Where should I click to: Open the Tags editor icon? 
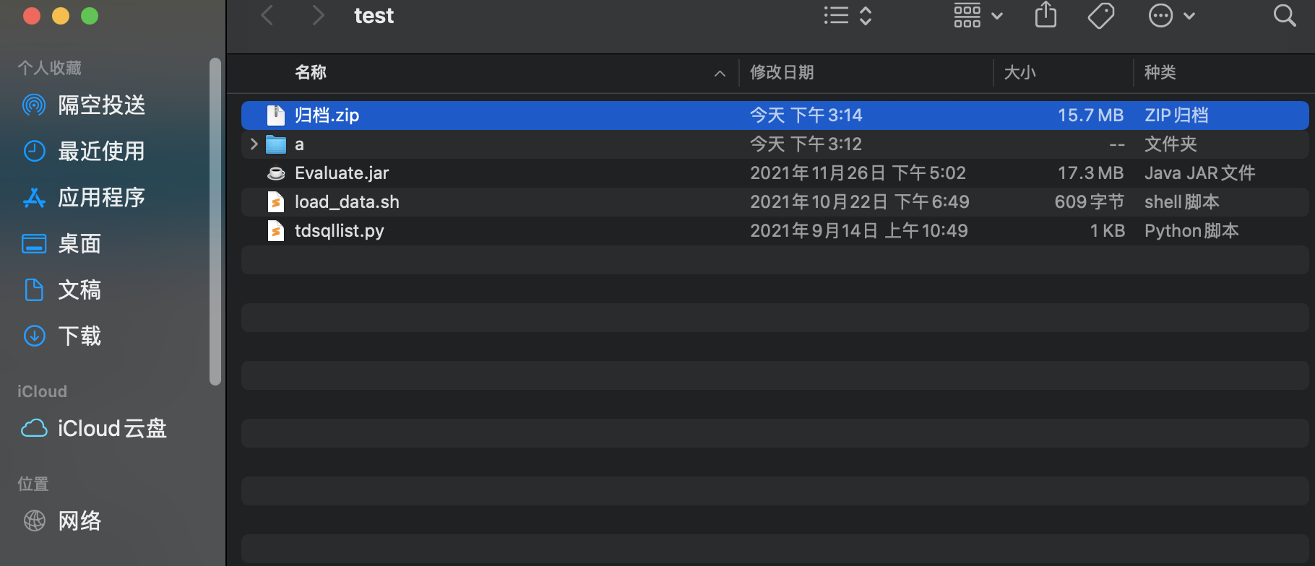[x=1100, y=15]
